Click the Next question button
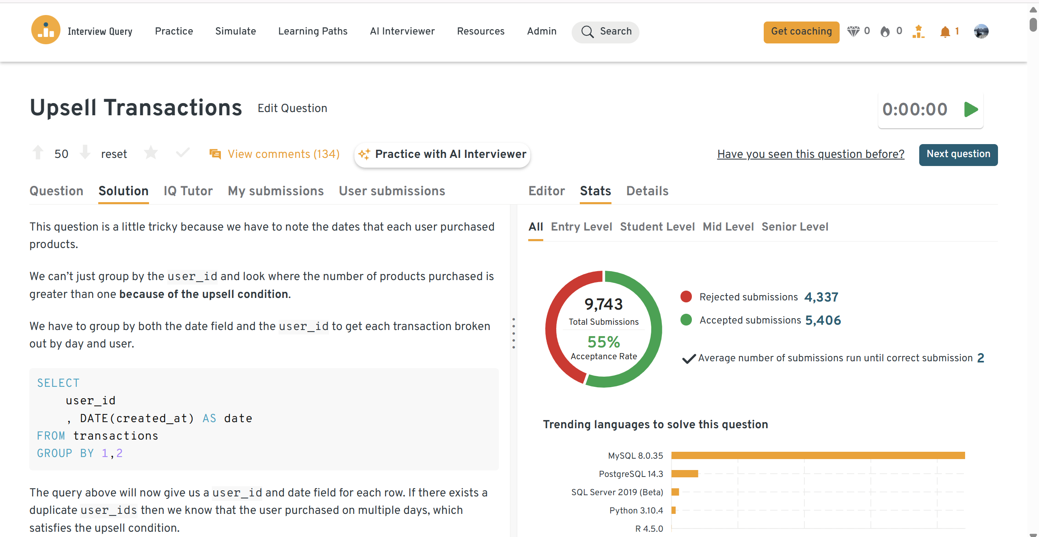The image size is (1039, 537). pyautogui.click(x=958, y=154)
